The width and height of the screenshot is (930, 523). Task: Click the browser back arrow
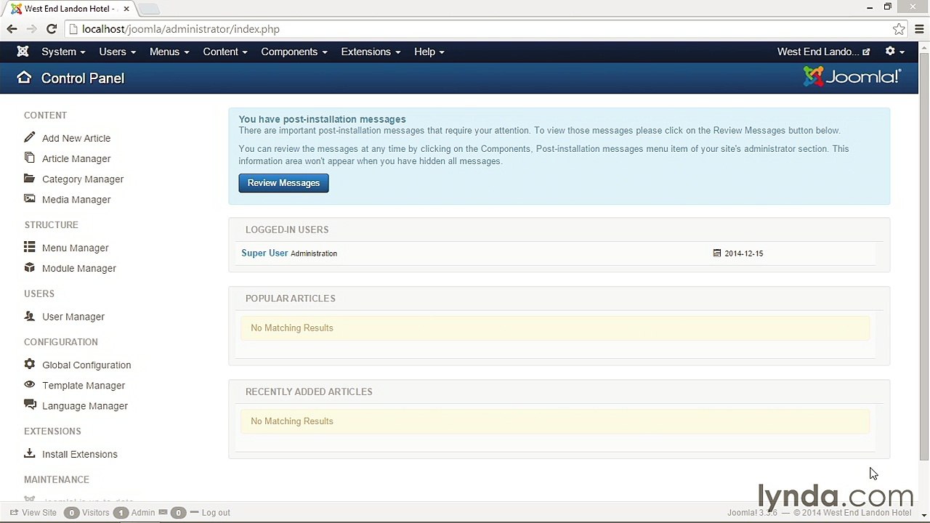(12, 29)
